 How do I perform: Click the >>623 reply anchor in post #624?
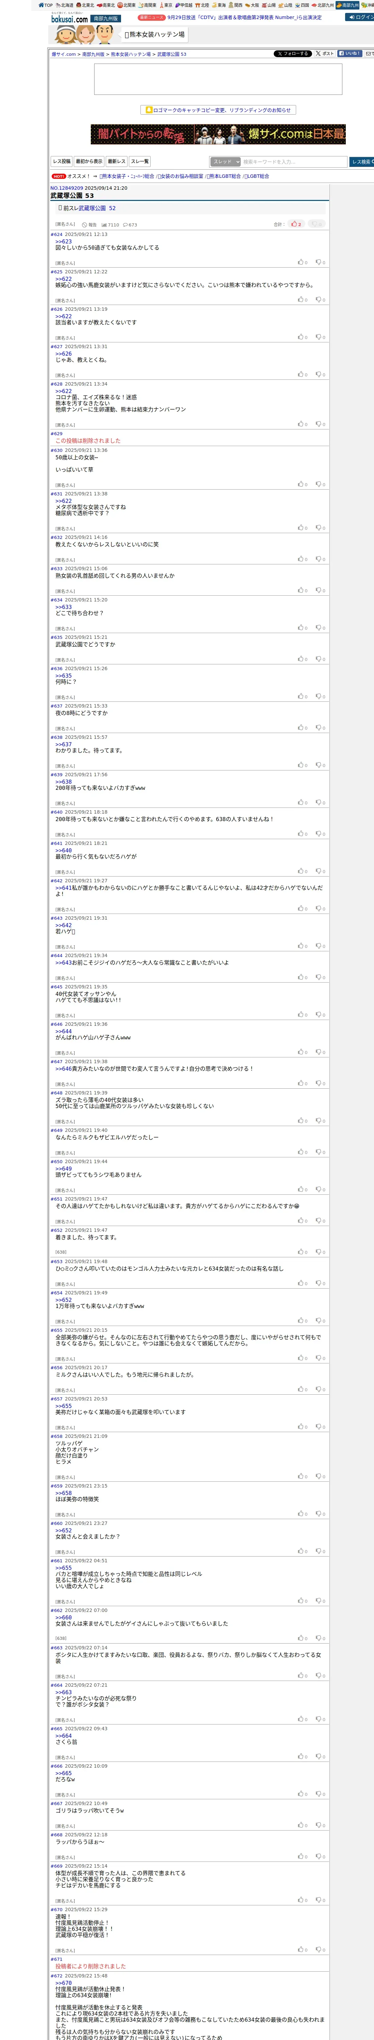63,241
